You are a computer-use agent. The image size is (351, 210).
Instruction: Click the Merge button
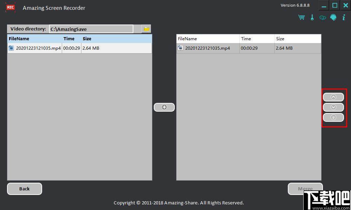(305, 189)
